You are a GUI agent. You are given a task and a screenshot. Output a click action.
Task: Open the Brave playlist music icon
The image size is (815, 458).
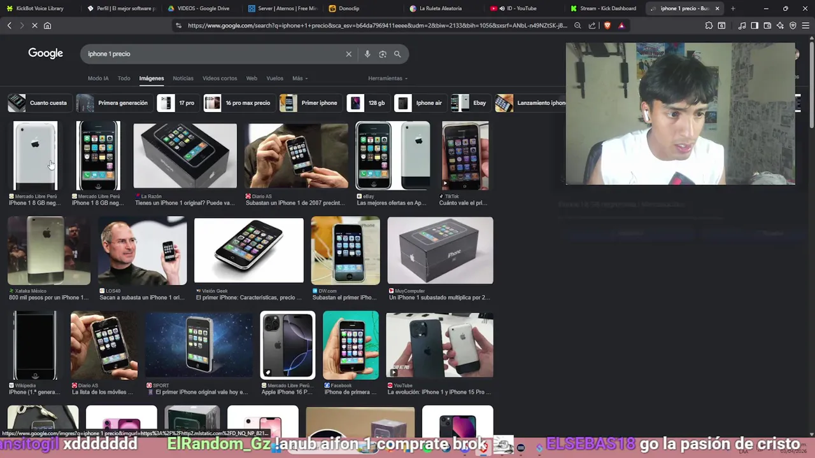742,25
